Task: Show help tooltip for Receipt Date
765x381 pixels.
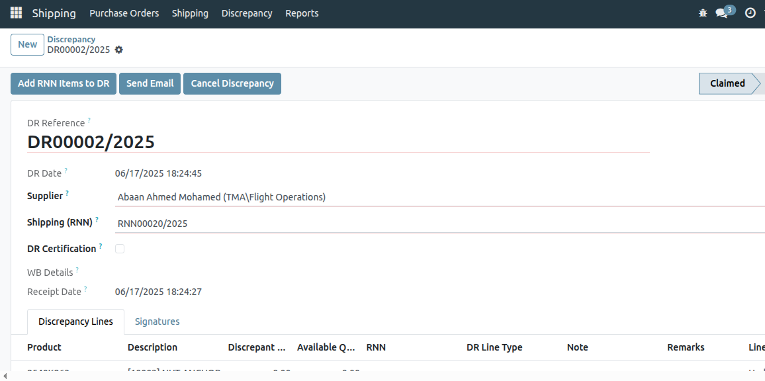Action: [85, 289]
